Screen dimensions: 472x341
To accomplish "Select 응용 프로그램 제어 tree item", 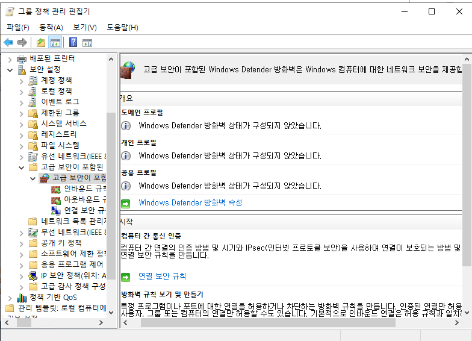I will pyautogui.click(x=72, y=265).
